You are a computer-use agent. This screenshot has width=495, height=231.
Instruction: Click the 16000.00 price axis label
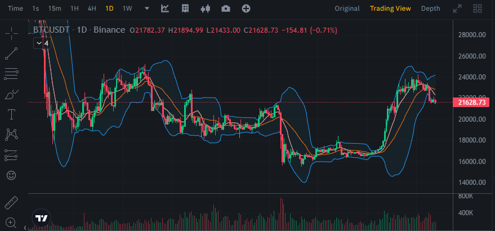click(472, 162)
